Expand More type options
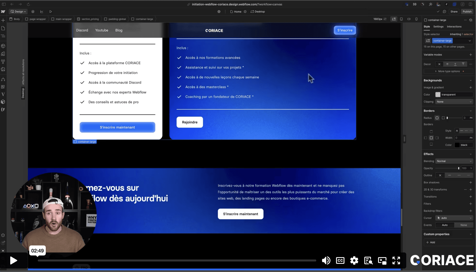 coord(448,71)
